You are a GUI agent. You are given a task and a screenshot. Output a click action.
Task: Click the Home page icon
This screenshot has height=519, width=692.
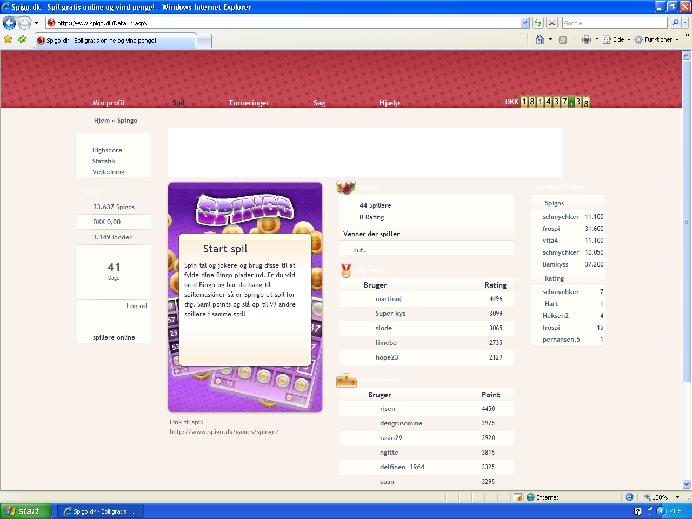pos(540,39)
